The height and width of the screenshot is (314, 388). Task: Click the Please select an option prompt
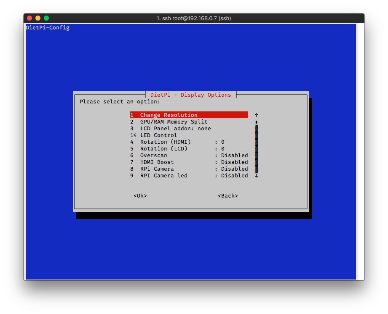point(120,102)
